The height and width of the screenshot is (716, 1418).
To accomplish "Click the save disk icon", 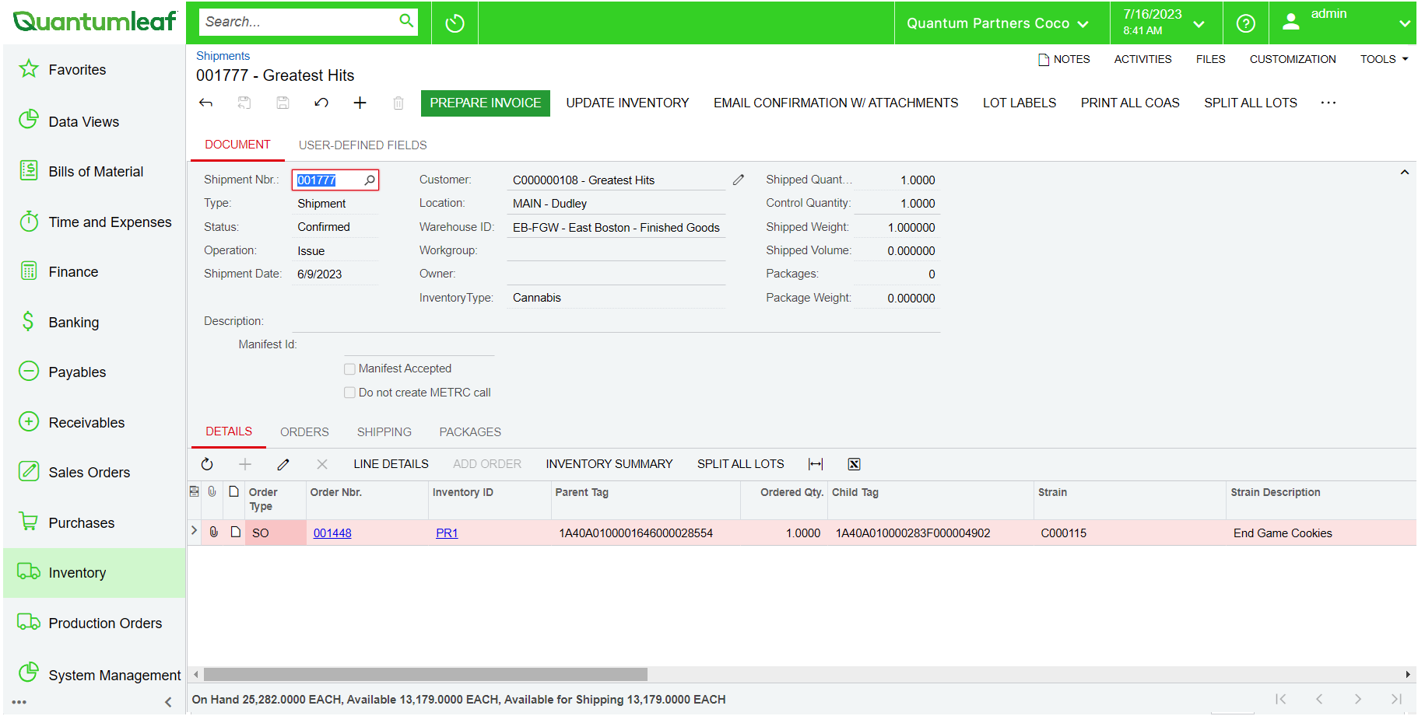I will tap(283, 103).
